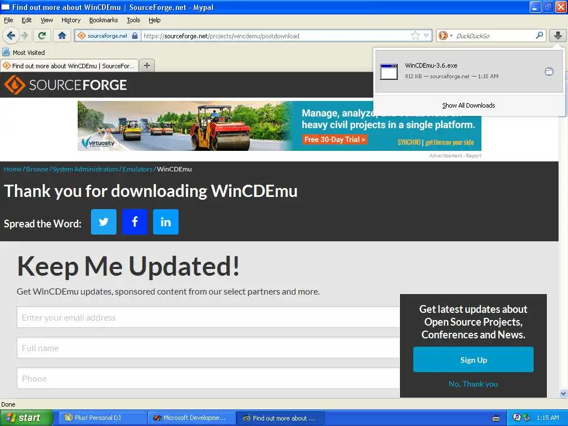The image size is (568, 426).
Task: Open the browser home page
Action: pos(62,35)
